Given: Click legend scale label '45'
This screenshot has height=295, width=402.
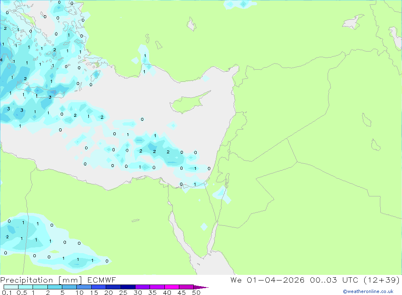Looking at the screenshot, I should (182, 293).
